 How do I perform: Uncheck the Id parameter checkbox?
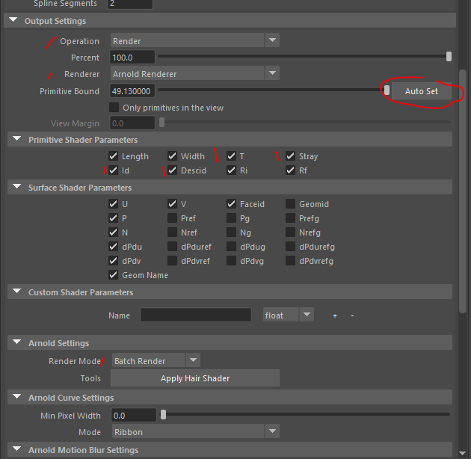pos(113,170)
